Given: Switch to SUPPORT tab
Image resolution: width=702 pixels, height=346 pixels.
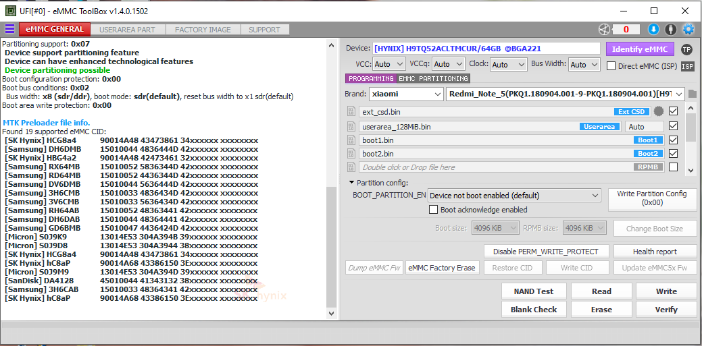Looking at the screenshot, I should click(x=265, y=30).
